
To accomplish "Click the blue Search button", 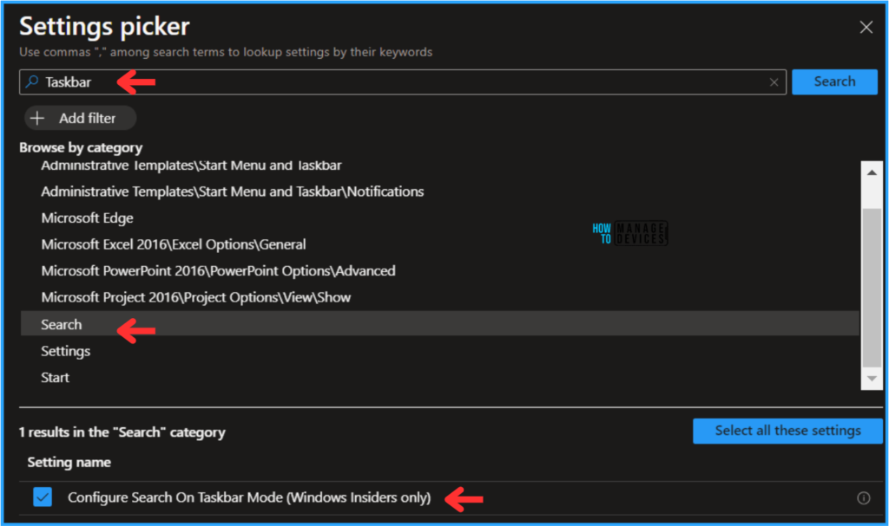I will coord(834,82).
